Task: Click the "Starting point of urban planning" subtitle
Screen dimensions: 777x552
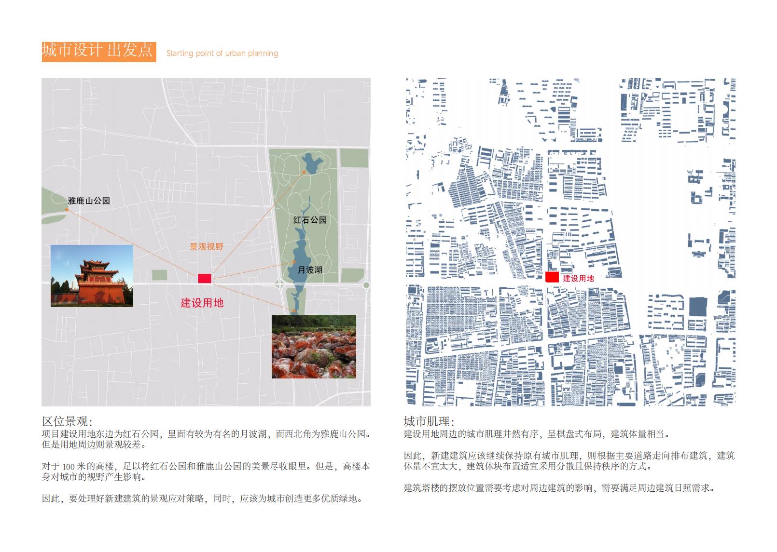Action: click(x=222, y=54)
